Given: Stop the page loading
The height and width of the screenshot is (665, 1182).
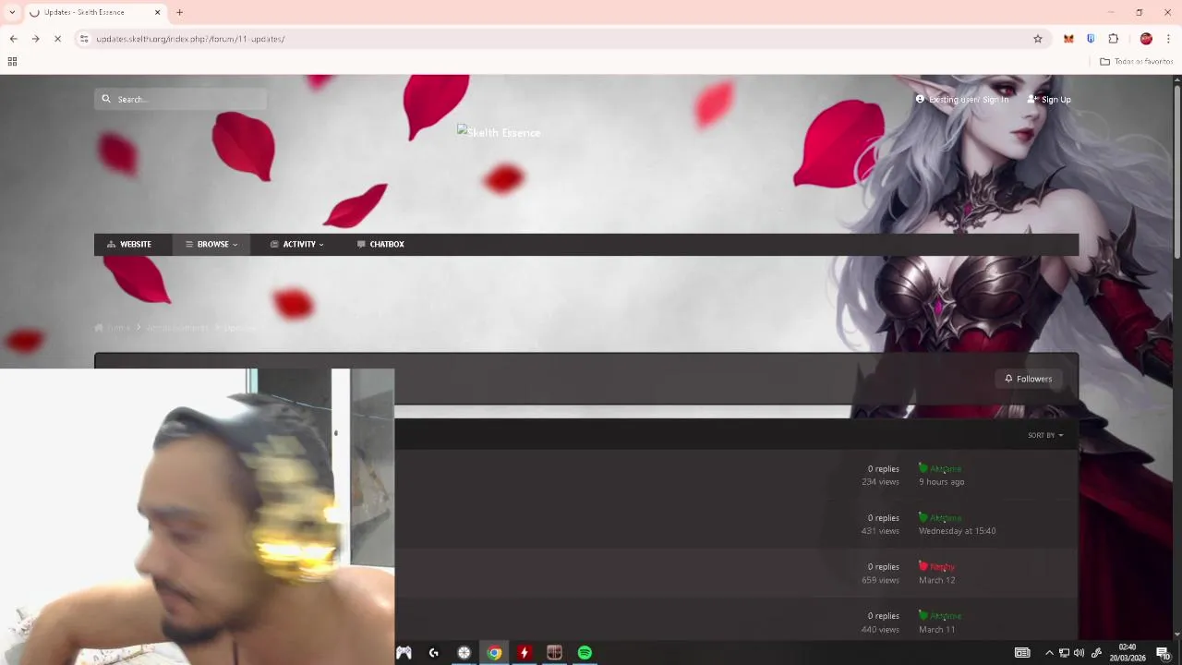Looking at the screenshot, I should pyautogui.click(x=57, y=39).
